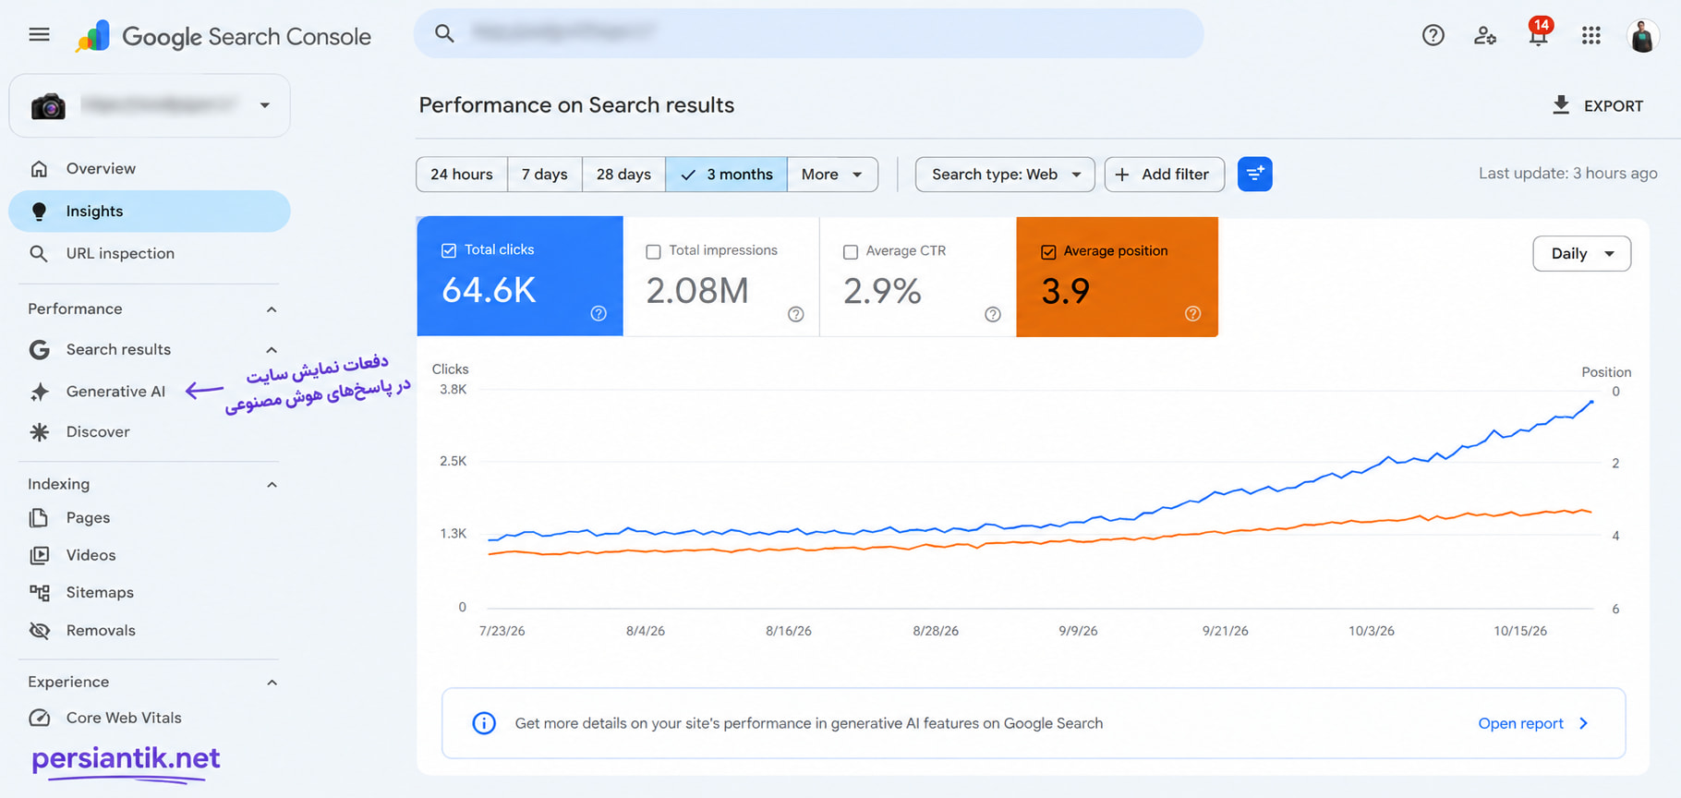Open the Help question mark icon
Screen dimensions: 1681x798
point(1433,35)
